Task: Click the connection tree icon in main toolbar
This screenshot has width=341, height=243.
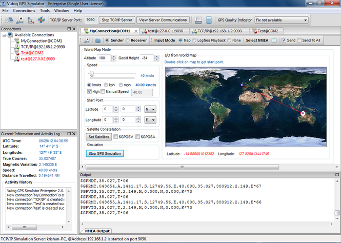Action: click(x=31, y=20)
